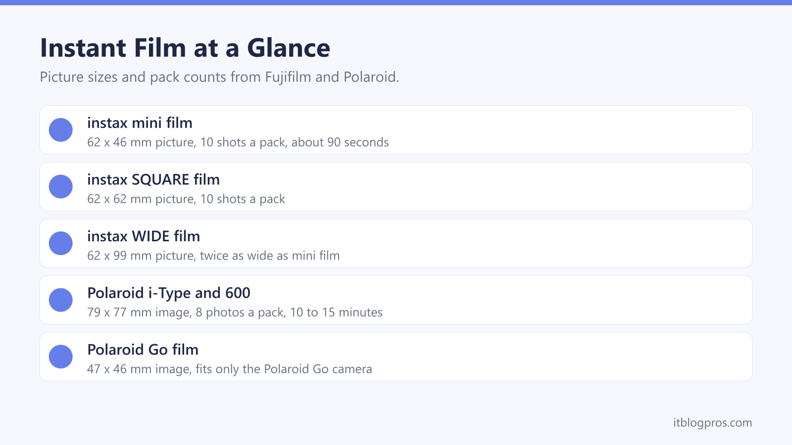This screenshot has width=792, height=445.
Task: Click the blue dot beside Polaroid Go film
Action: 61,357
